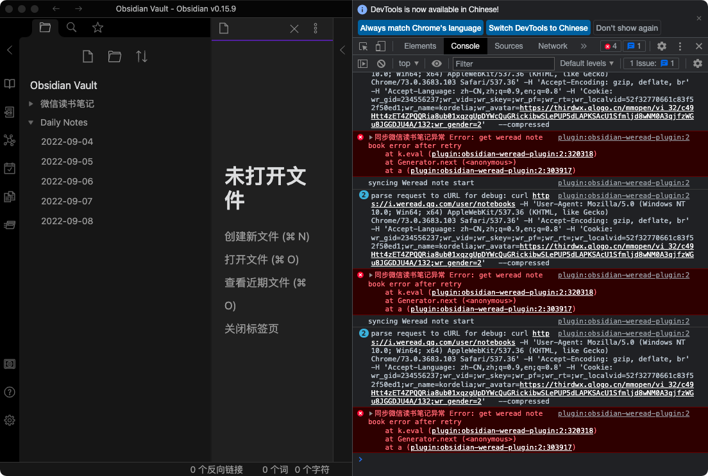Click inside the console Filter input field
The width and height of the screenshot is (708, 476).
tap(503, 63)
